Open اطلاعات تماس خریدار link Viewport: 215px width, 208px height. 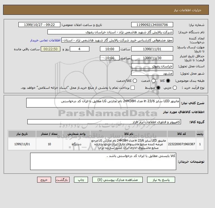coord(45,40)
